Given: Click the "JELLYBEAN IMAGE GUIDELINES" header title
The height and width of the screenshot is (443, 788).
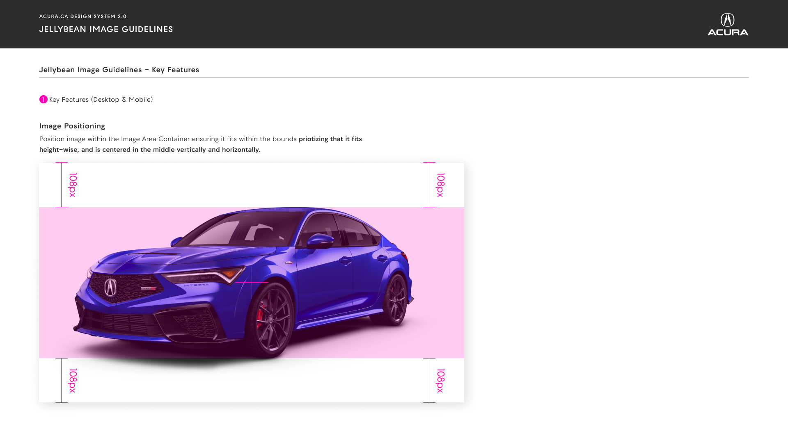Looking at the screenshot, I should coord(106,29).
